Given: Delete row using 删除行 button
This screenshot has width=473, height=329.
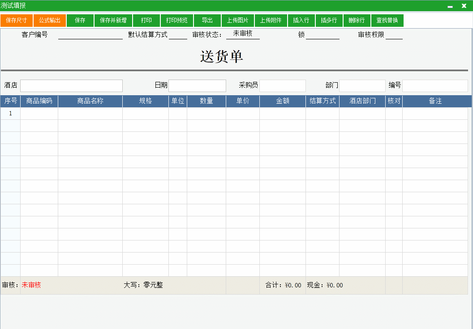Looking at the screenshot, I should 357,21.
